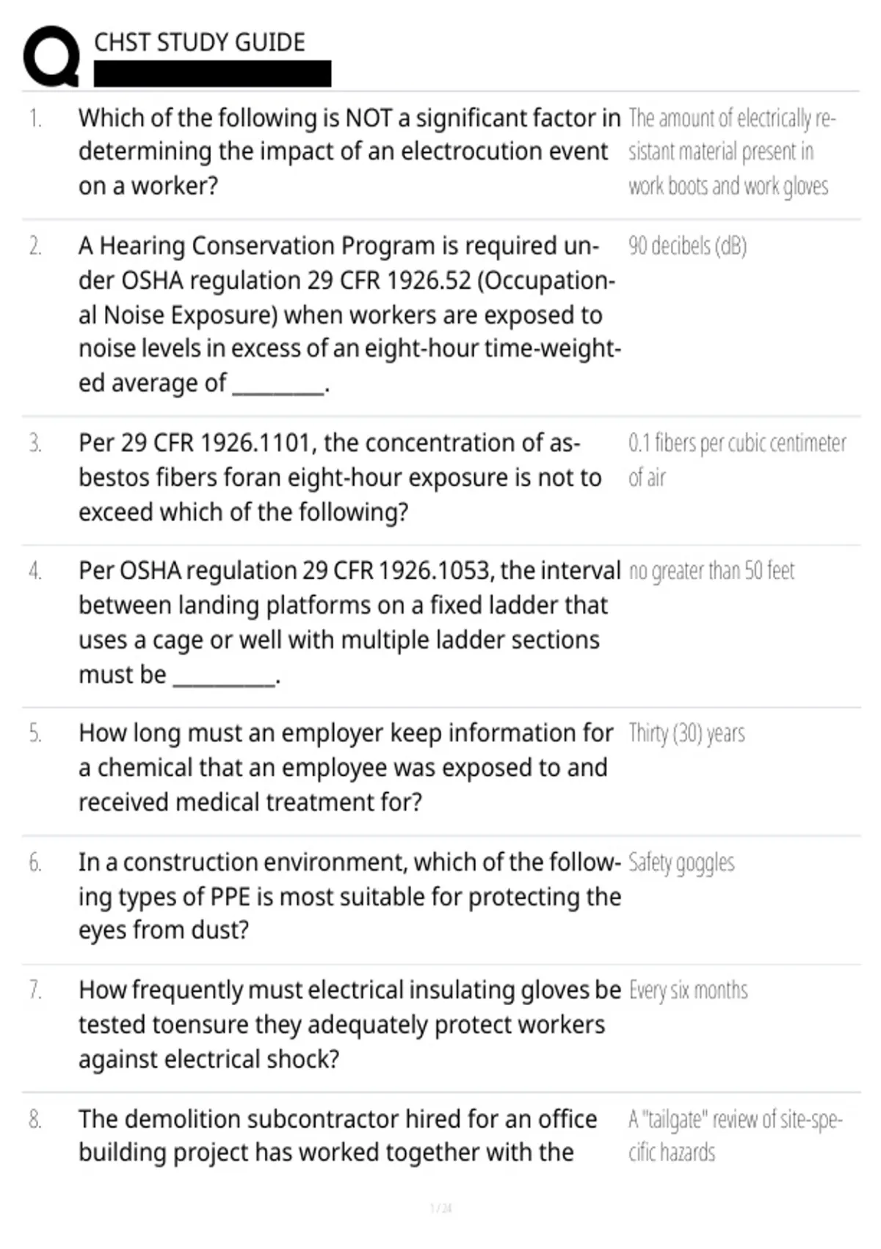Select the chemical exposure records question
The width and height of the screenshot is (881, 1249).
pos(346,768)
